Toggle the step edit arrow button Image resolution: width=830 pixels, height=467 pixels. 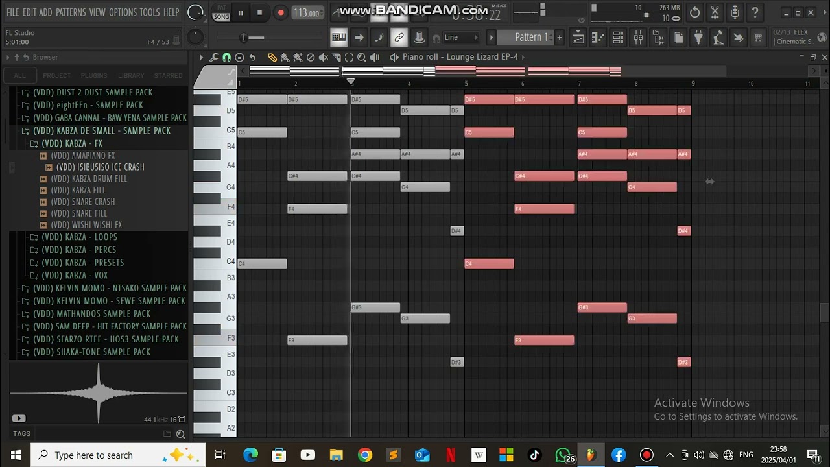(359, 38)
